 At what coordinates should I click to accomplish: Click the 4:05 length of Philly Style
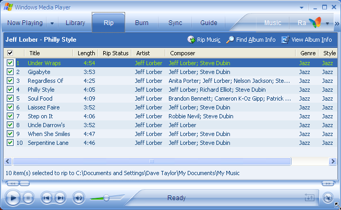pyautogui.click(x=89, y=90)
